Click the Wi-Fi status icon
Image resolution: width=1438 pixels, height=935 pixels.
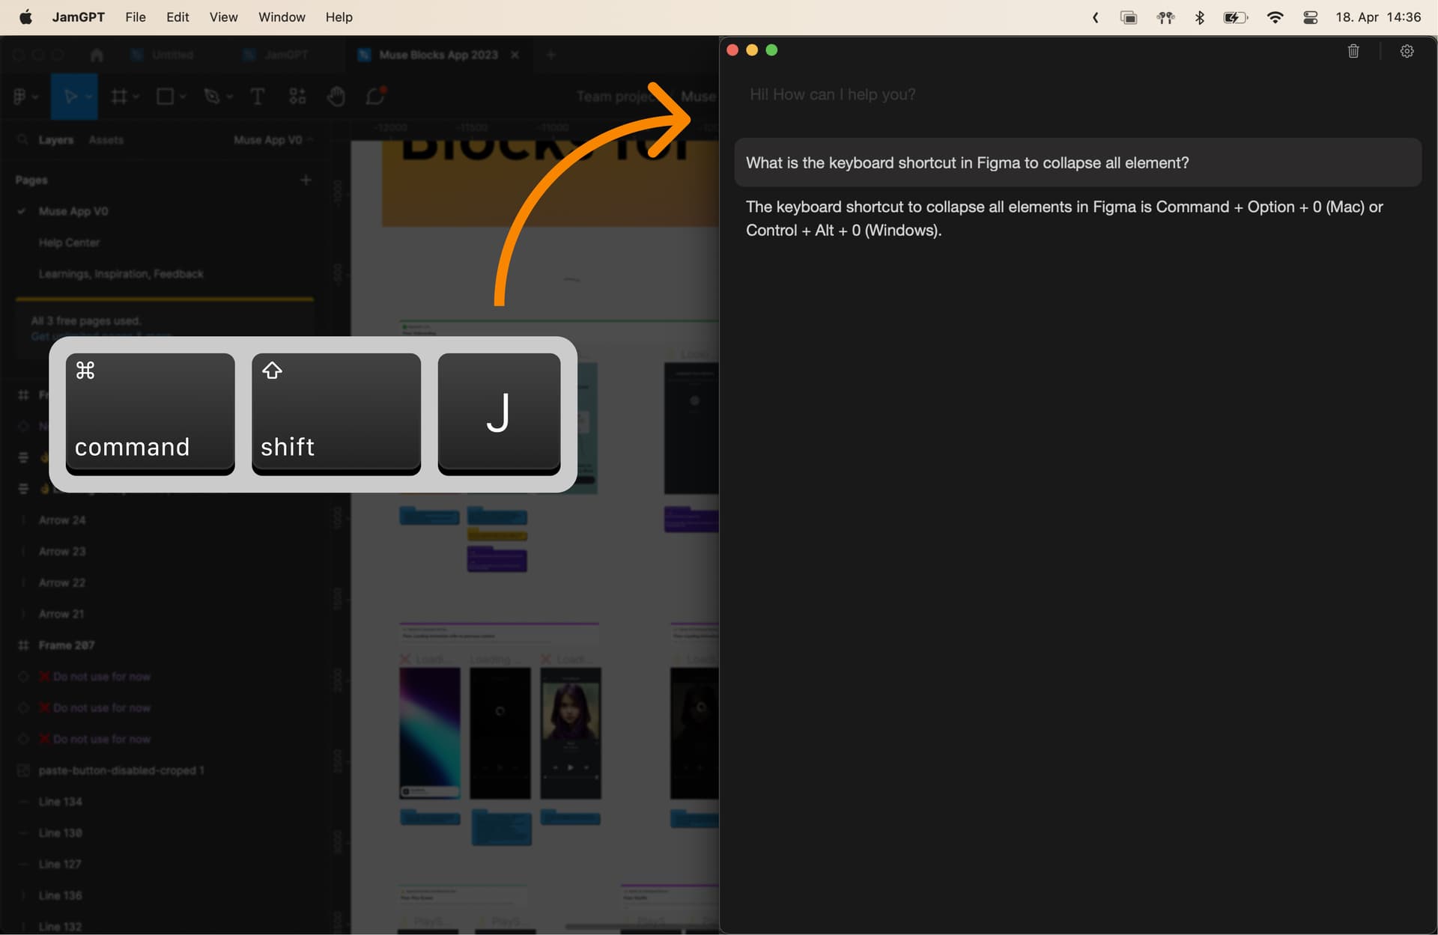tap(1275, 17)
